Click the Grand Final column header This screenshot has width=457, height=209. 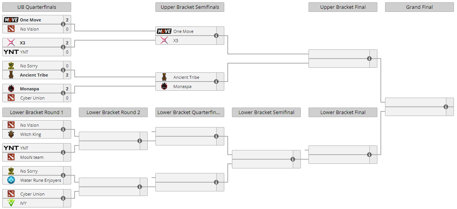pos(419,7)
